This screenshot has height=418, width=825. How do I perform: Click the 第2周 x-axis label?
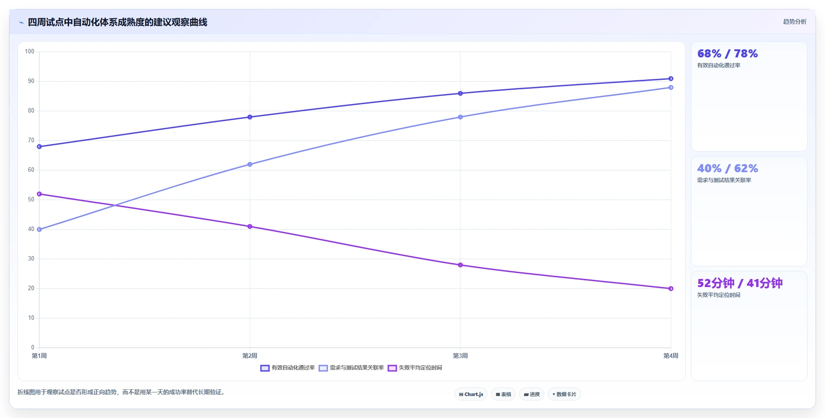click(x=250, y=356)
